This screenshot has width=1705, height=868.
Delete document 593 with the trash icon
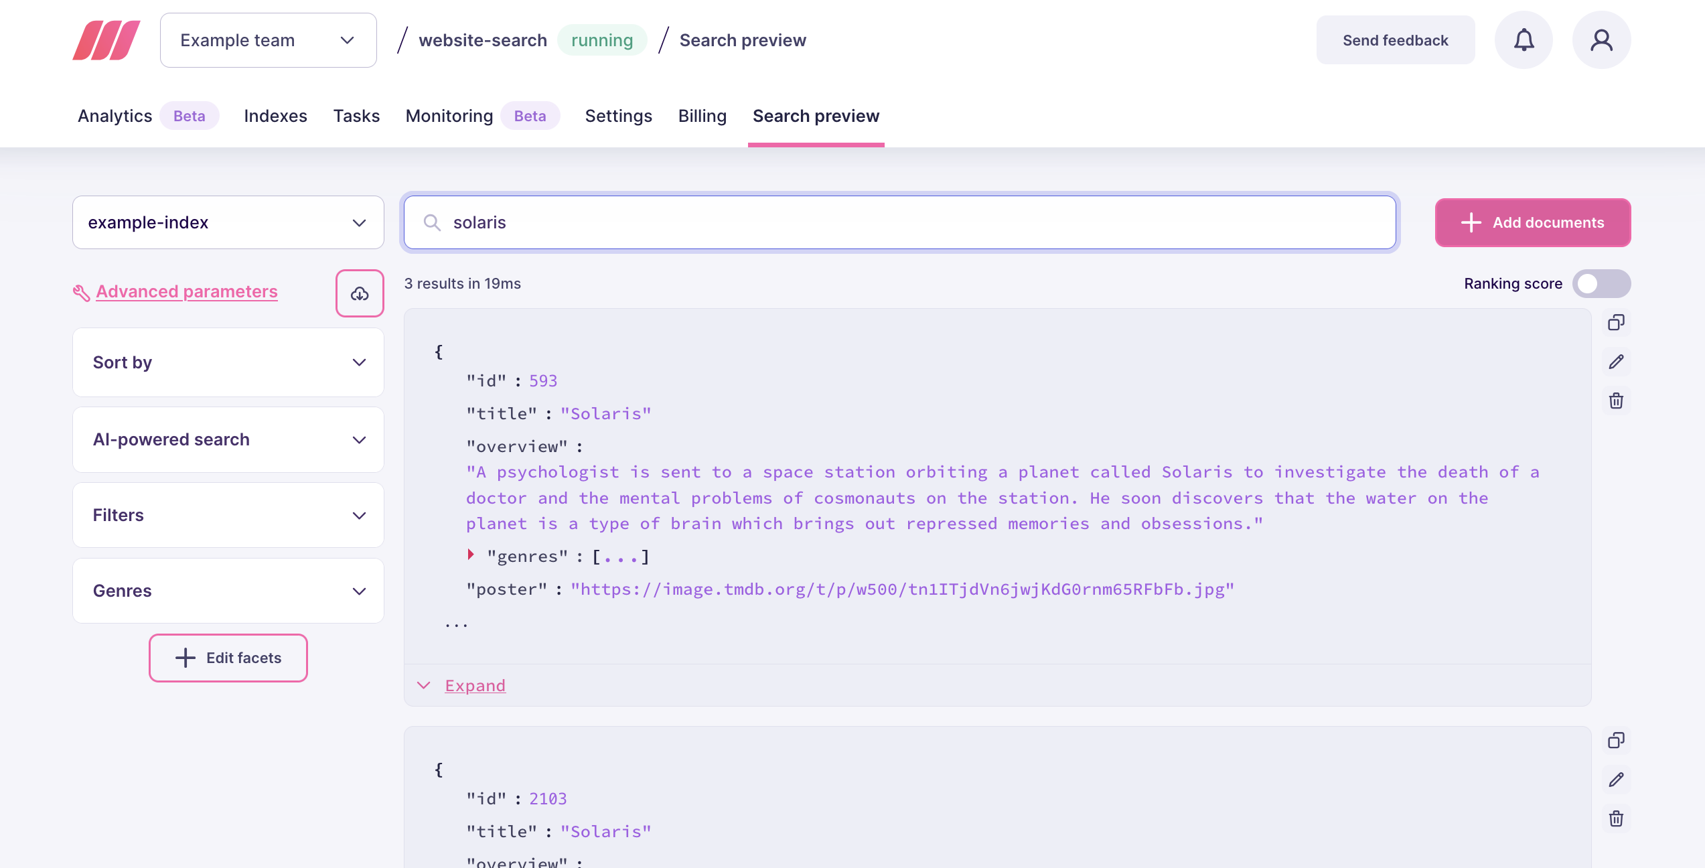click(1616, 401)
